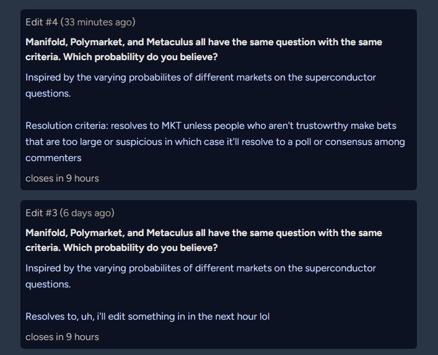Click the word "lol" in Edit #3
This screenshot has width=438, height=355.
(265, 317)
